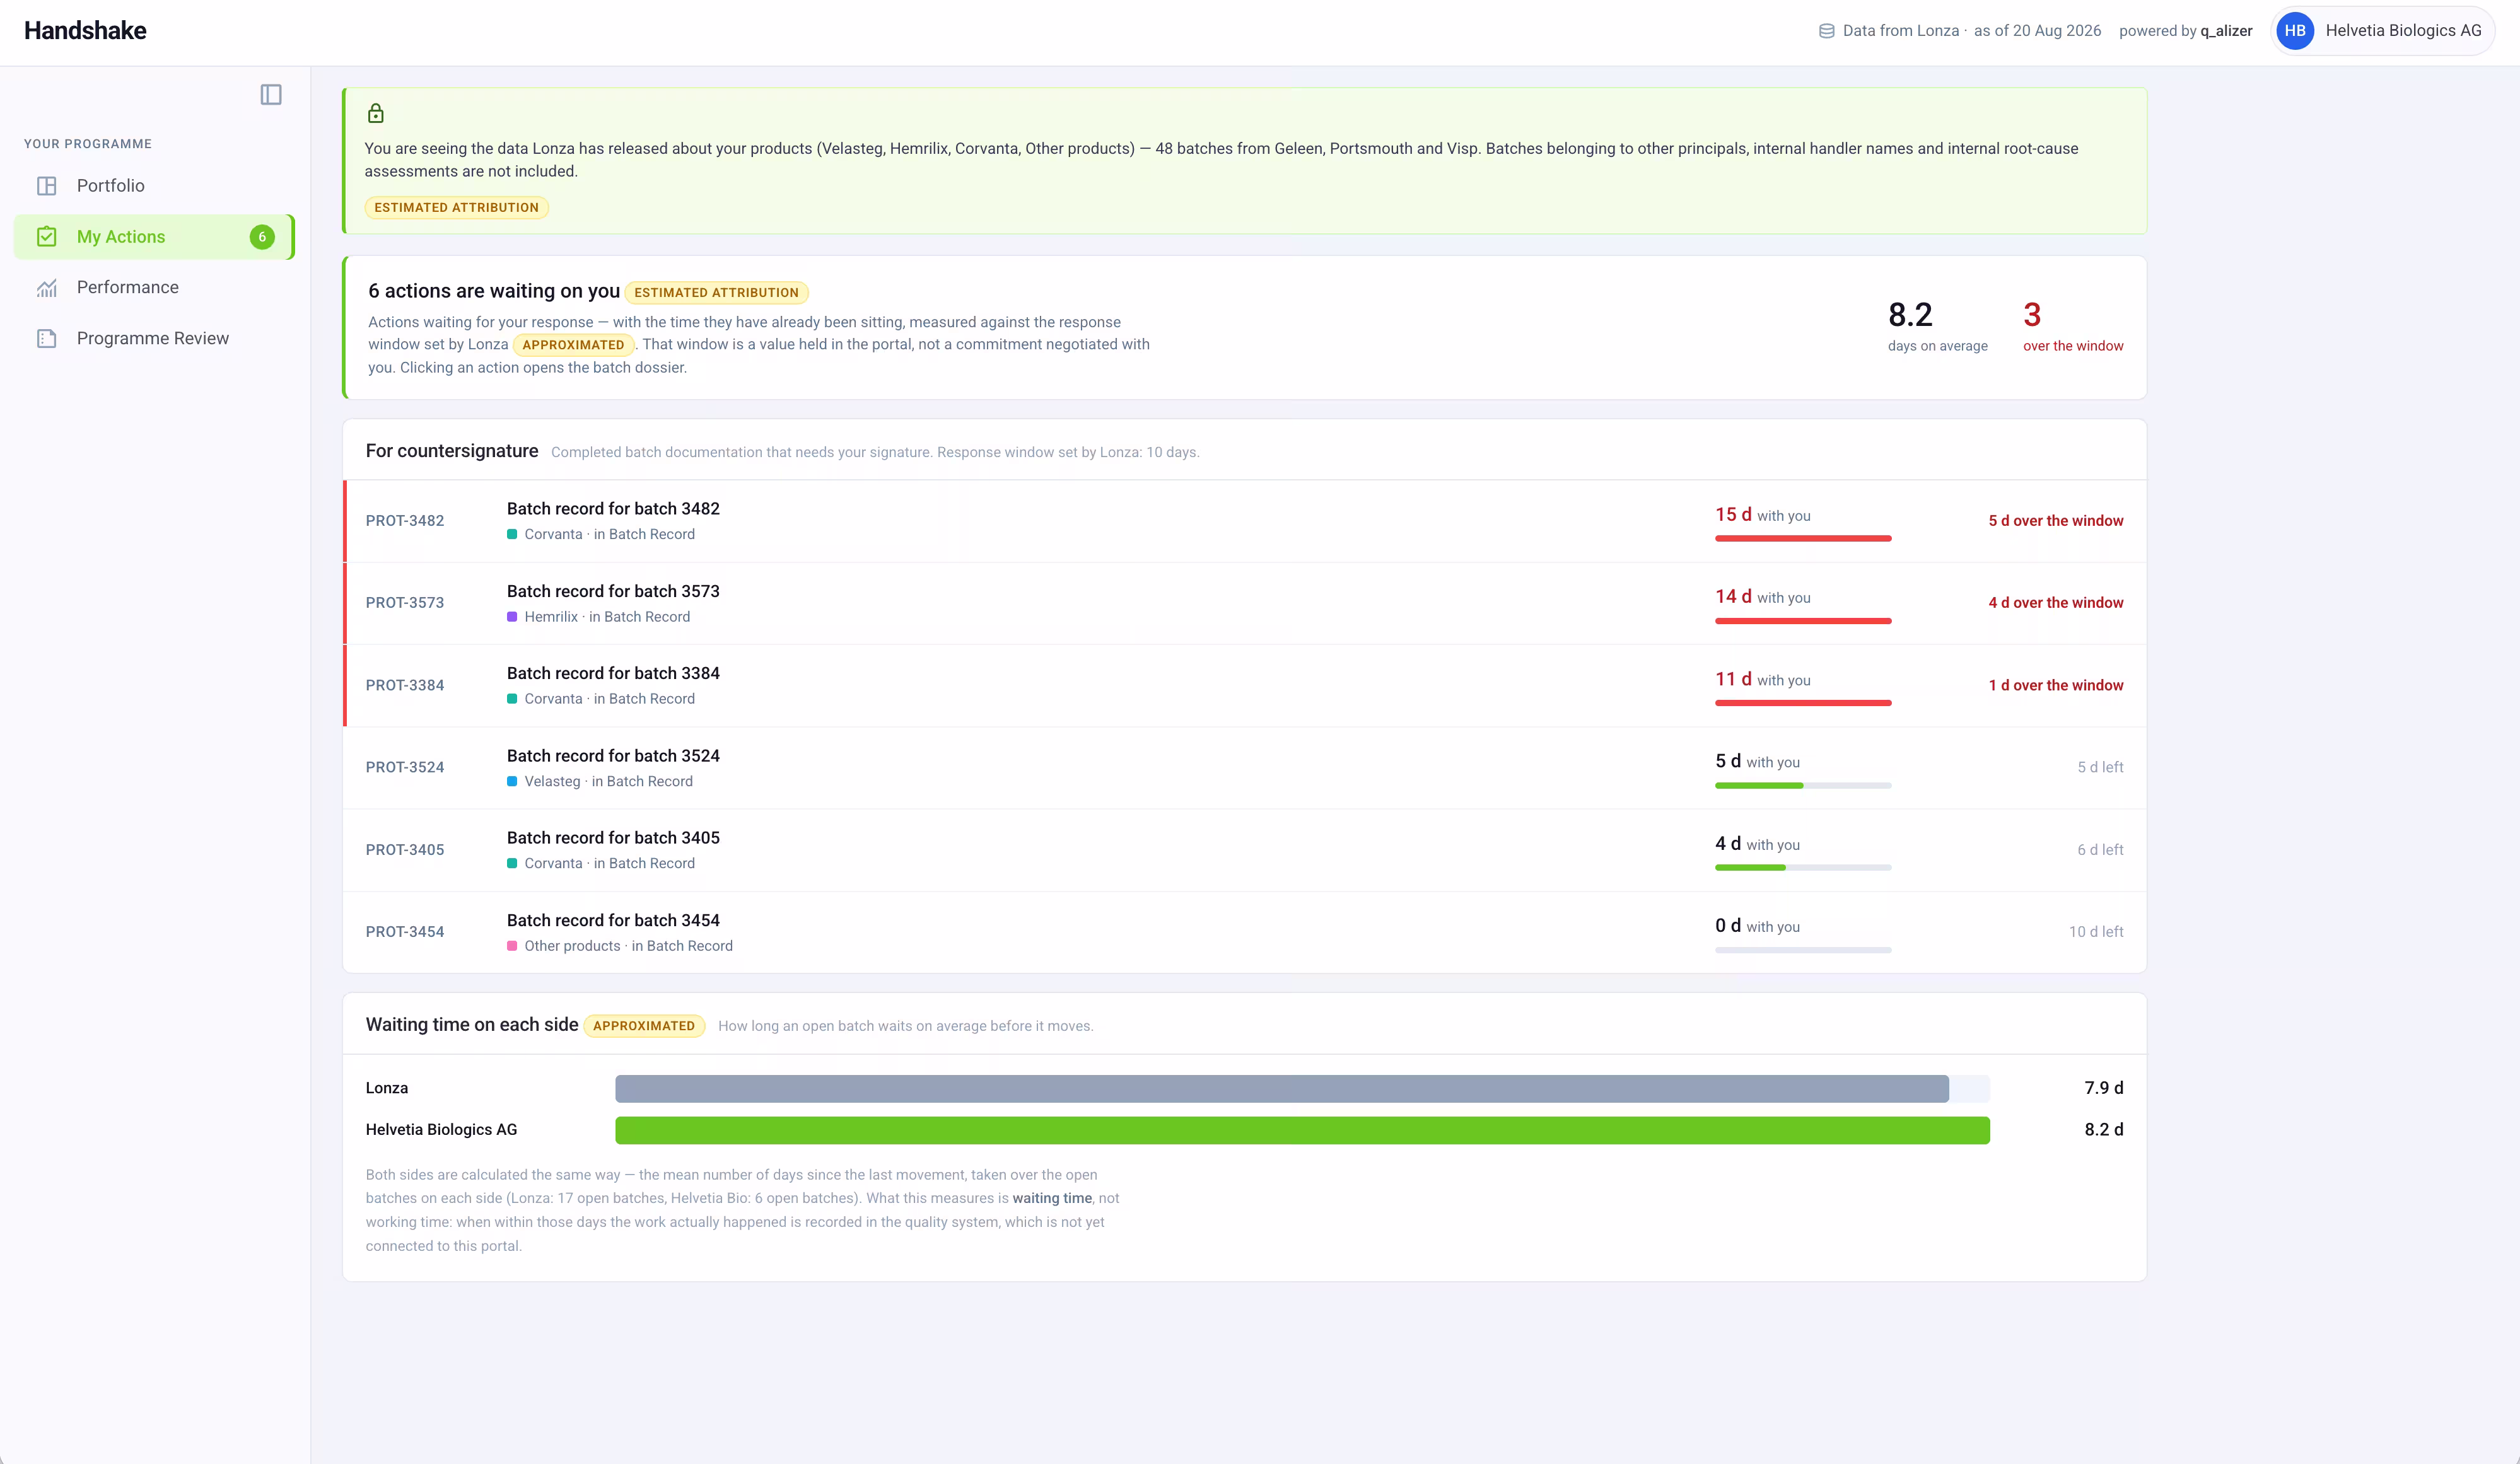
Task: Select My Actions in the sidebar
Action: (154, 237)
